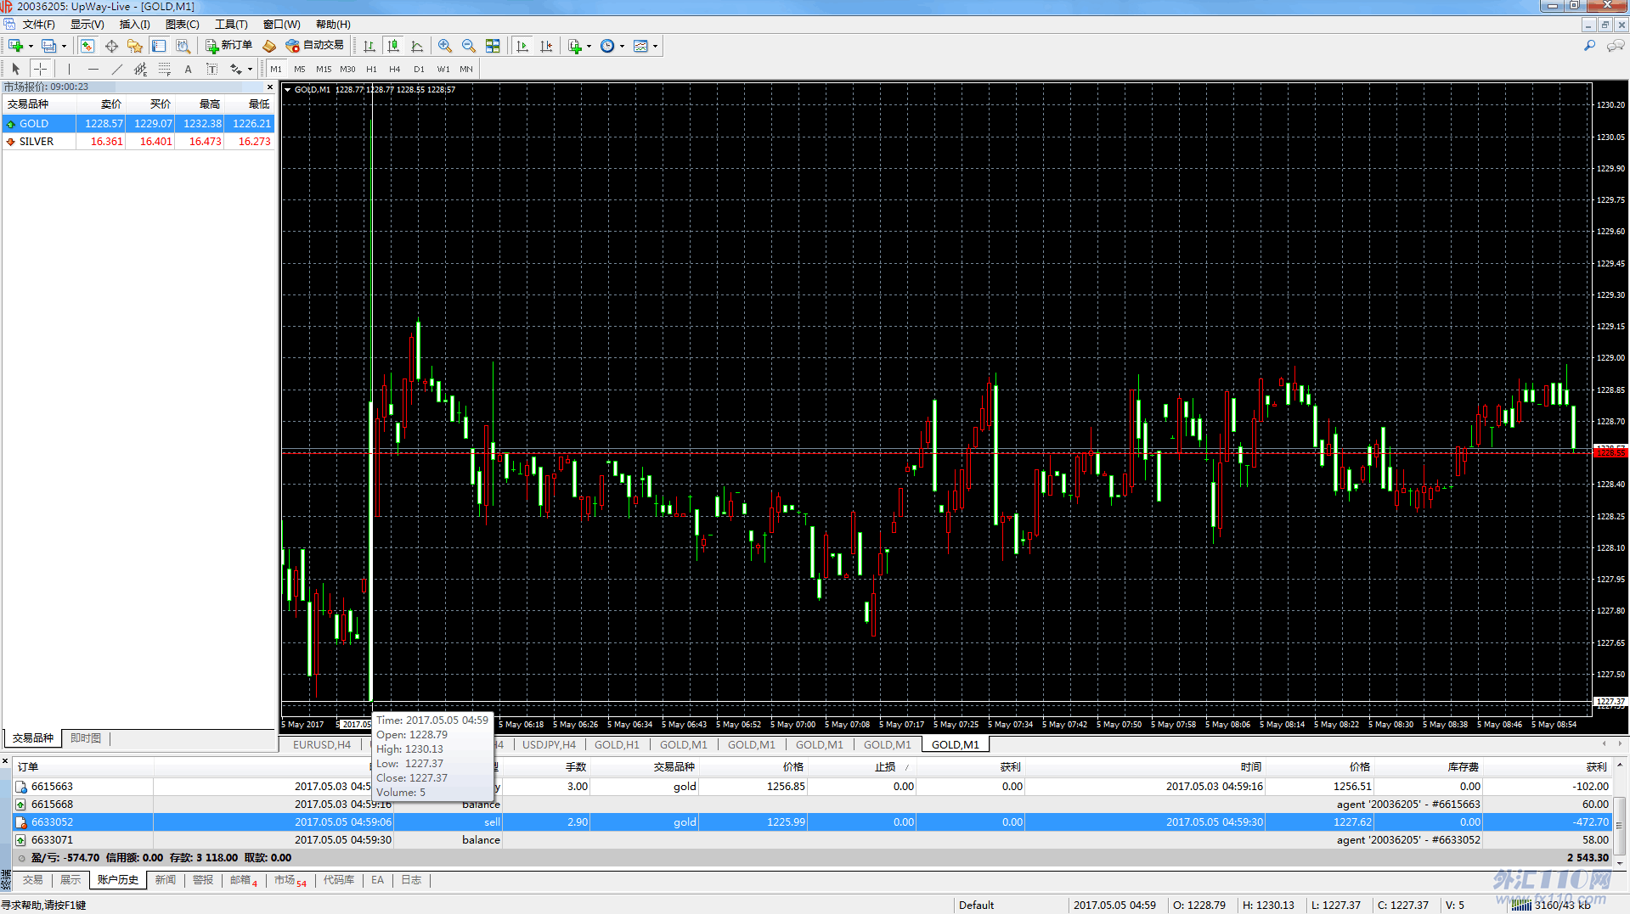Switch chart to bar chart style
The height and width of the screenshot is (914, 1630).
tap(369, 46)
